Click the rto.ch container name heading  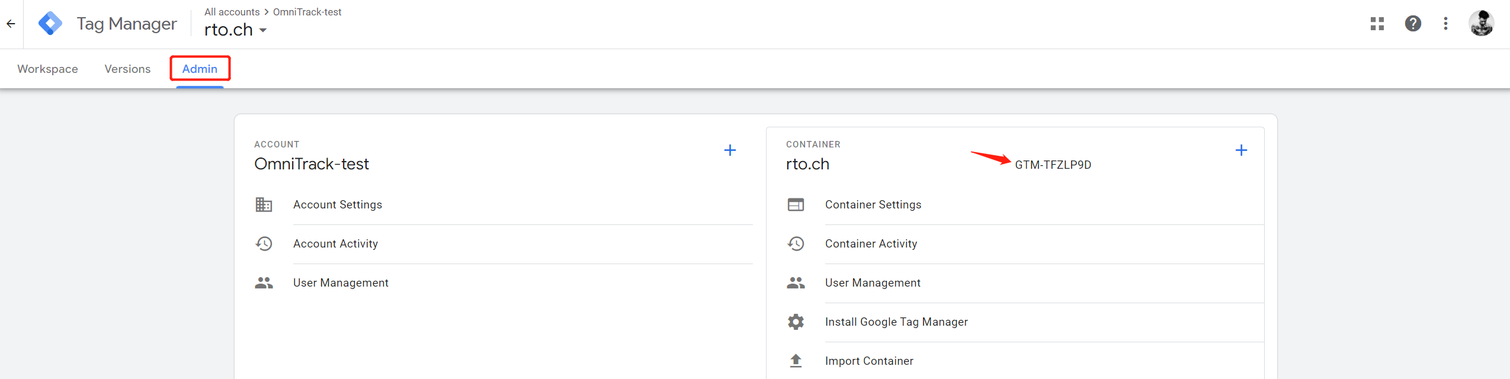(807, 164)
